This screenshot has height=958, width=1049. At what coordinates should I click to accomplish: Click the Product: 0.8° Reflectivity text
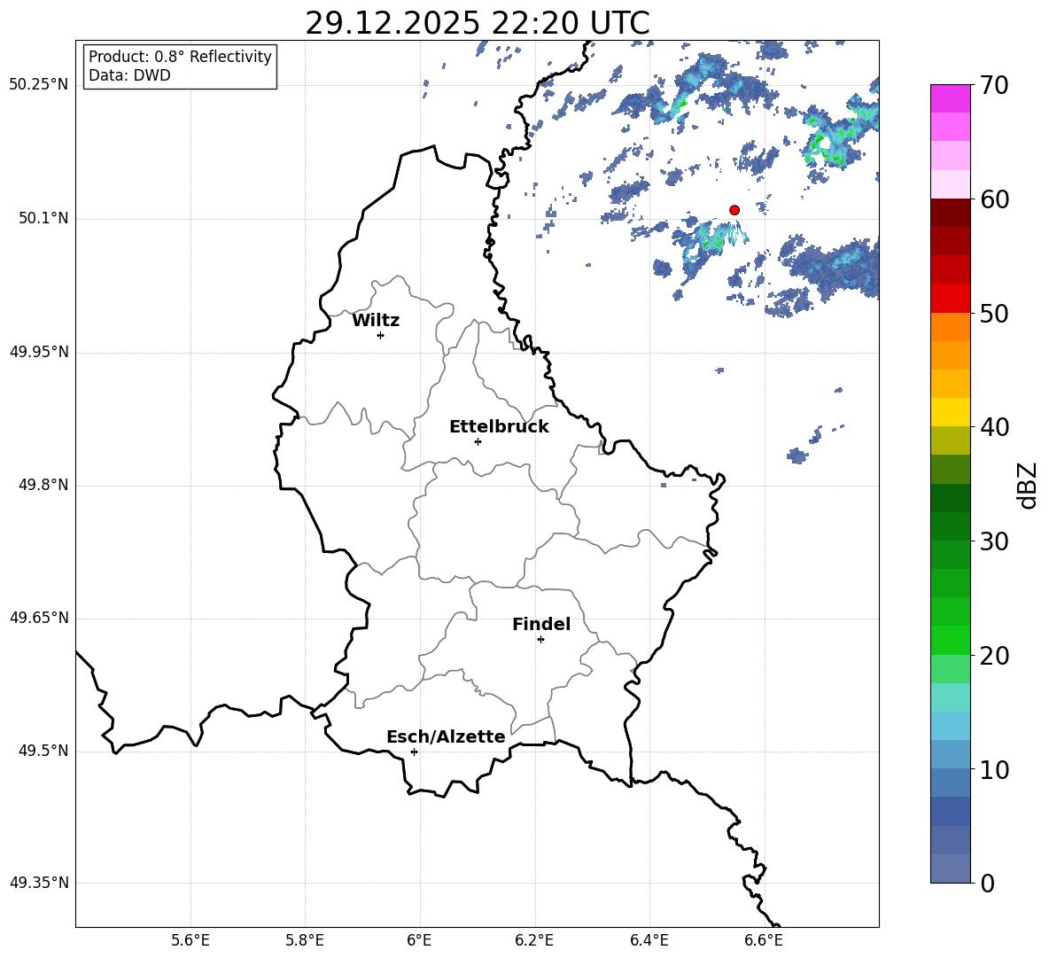pos(180,57)
